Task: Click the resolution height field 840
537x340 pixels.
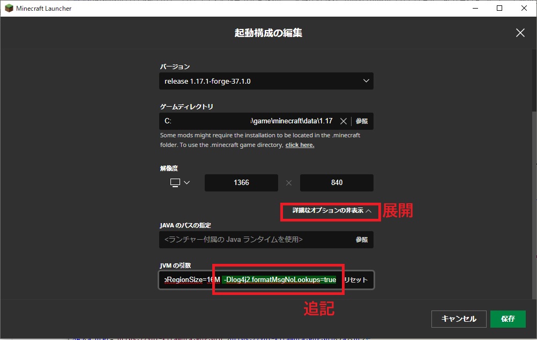Action: 337,183
